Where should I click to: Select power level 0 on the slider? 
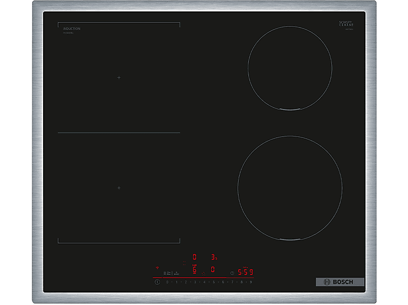[167, 282]
